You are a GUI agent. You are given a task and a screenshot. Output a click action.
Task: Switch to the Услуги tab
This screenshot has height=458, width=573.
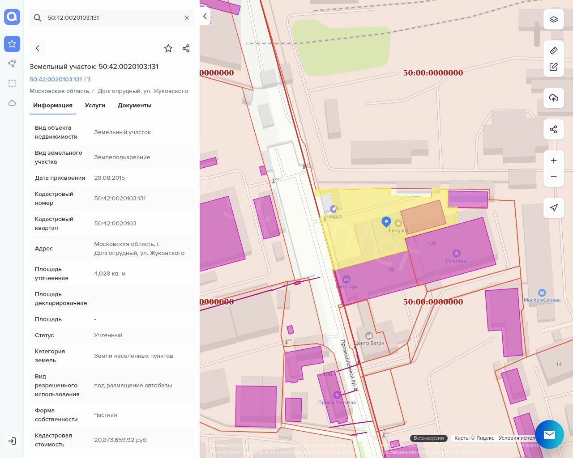click(95, 106)
